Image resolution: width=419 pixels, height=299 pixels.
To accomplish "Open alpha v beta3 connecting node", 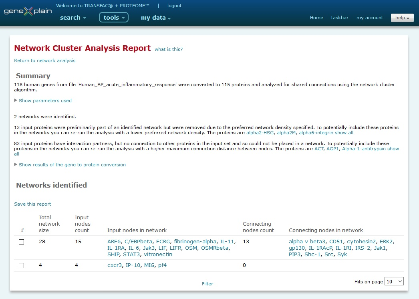I will pyautogui.click(x=307, y=242).
